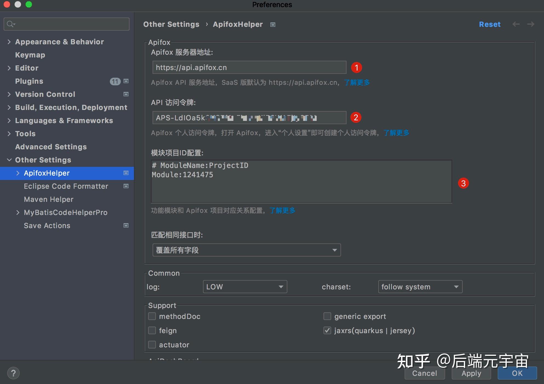Viewport: 544px width, 384px height.
Task: Click the settings icon beside Save Actions
Action: (126, 225)
